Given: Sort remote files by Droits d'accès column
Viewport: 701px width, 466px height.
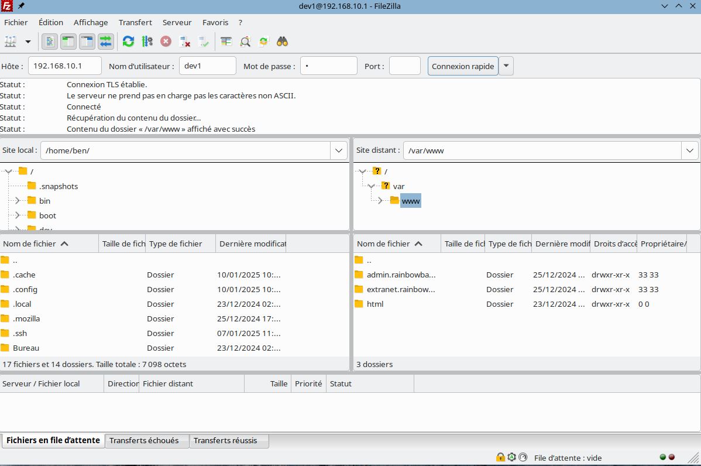Looking at the screenshot, I should [613, 244].
